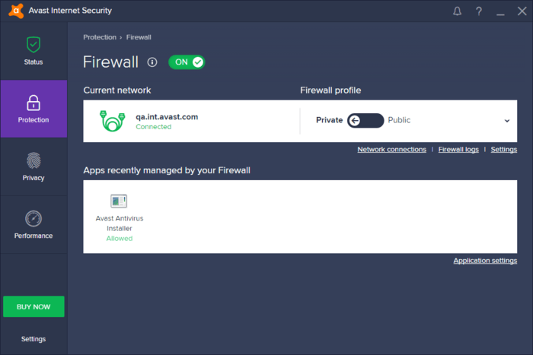Select the Protection padlock icon

(x=34, y=103)
